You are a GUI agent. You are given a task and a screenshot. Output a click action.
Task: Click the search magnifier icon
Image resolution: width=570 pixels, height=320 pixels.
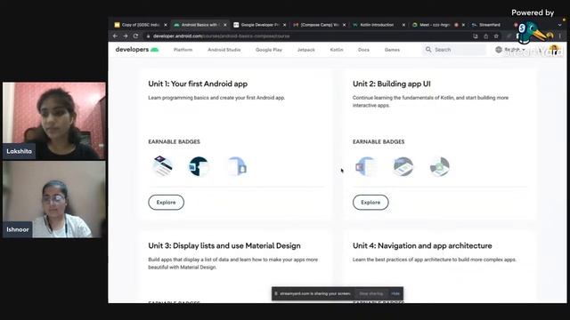point(428,50)
